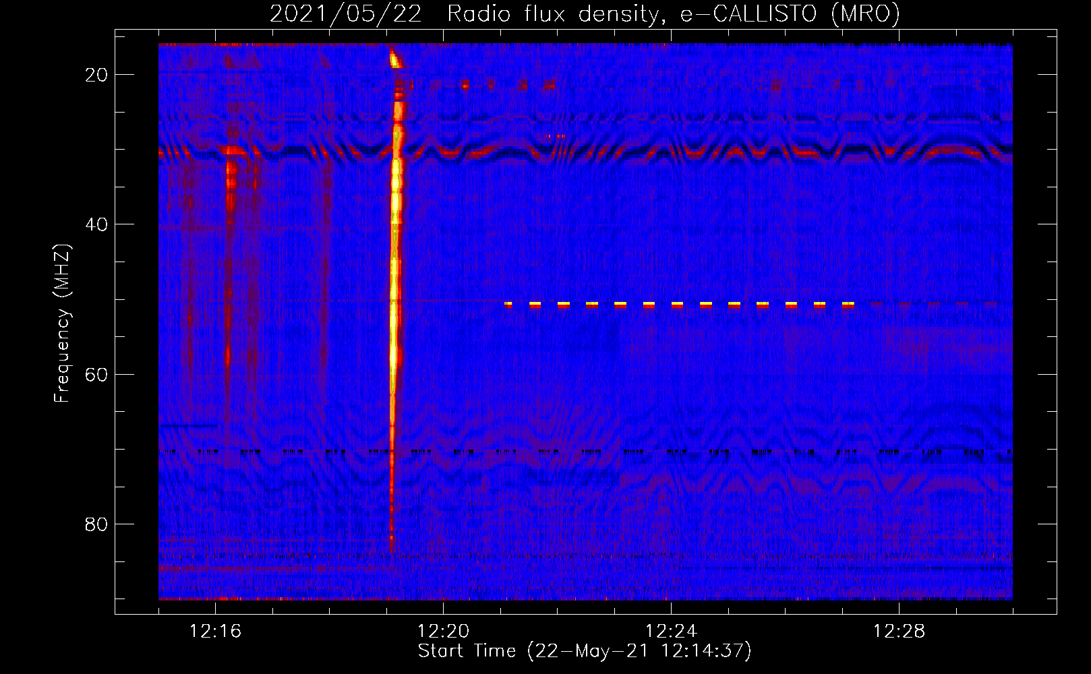The width and height of the screenshot is (1091, 674).
Task: Click the 80 MHz frequency tick label
Action: click(x=96, y=524)
